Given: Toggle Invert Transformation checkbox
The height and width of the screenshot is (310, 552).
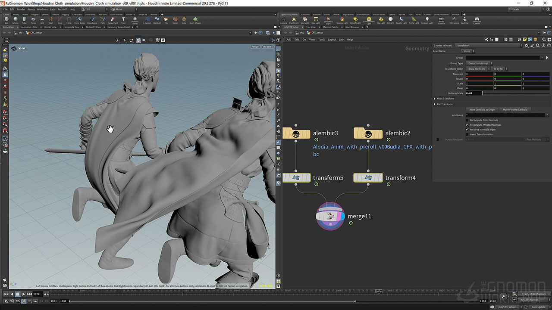Looking at the screenshot, I should pyautogui.click(x=467, y=134).
